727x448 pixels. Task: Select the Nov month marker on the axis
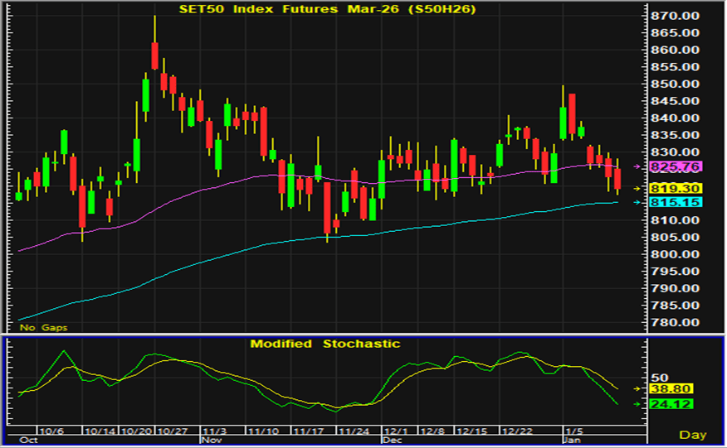(210, 441)
